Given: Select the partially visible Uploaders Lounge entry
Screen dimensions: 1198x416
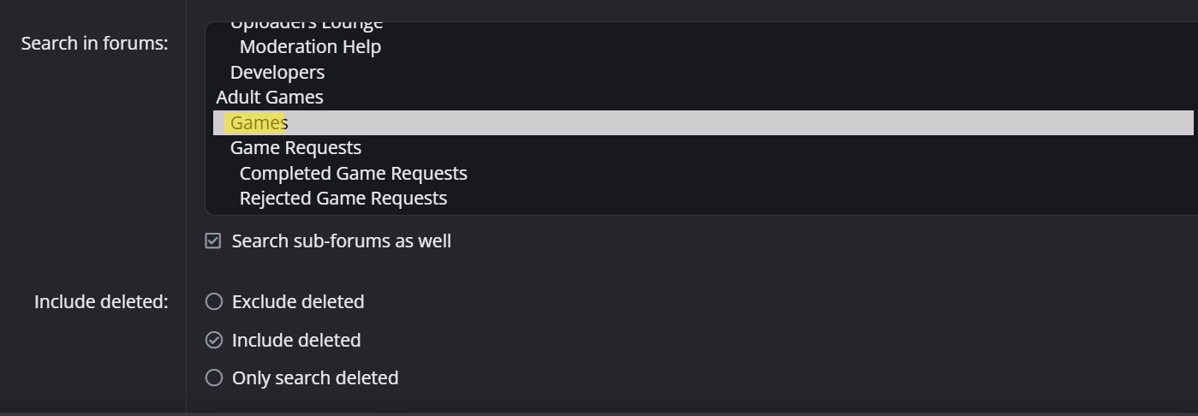Looking at the screenshot, I should (x=307, y=25).
